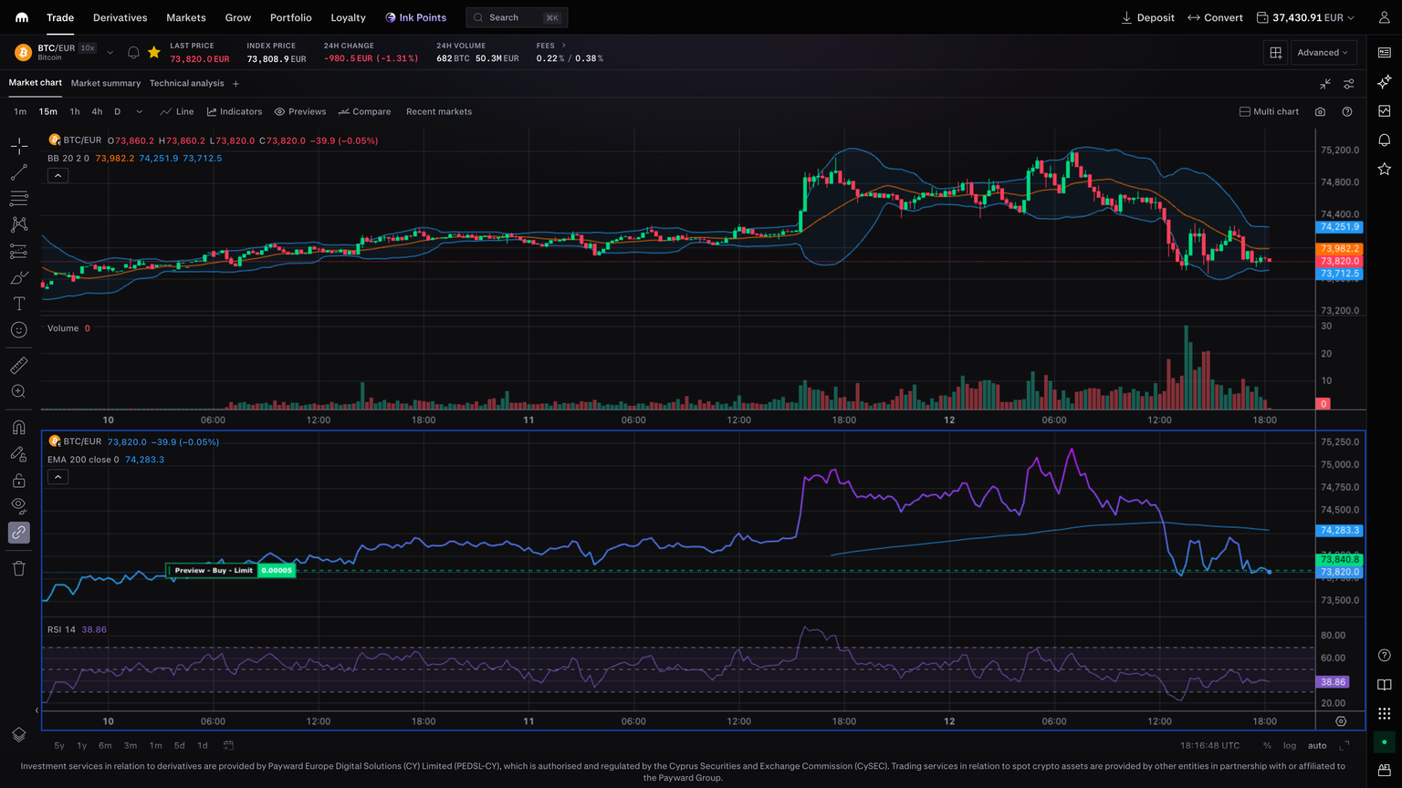Toggle log scale on price axis
The height and width of the screenshot is (788, 1402).
pos(1290,745)
